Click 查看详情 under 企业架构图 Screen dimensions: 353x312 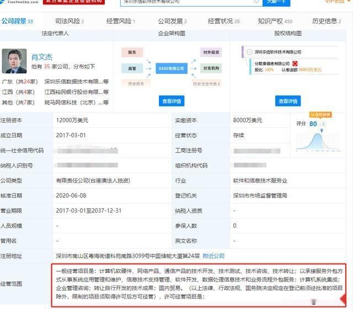pyautogui.click(x=172, y=101)
